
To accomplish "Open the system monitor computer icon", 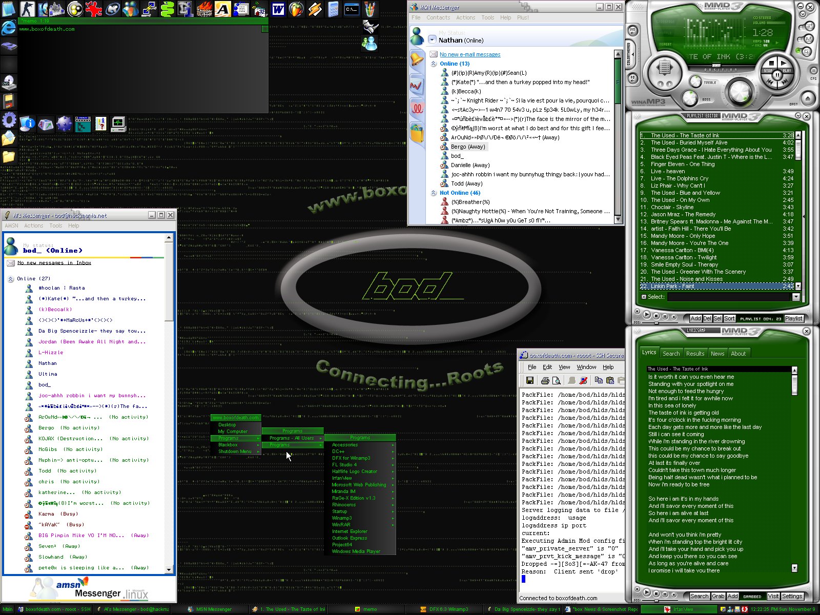I will [118, 124].
